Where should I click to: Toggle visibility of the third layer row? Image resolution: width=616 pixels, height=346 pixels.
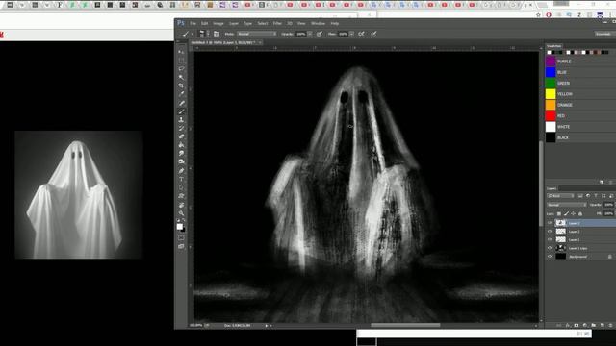pos(550,239)
